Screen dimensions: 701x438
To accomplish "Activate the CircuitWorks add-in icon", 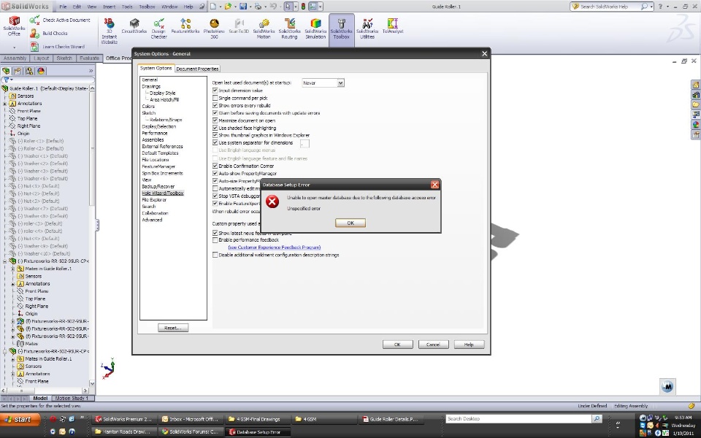I will (x=134, y=26).
